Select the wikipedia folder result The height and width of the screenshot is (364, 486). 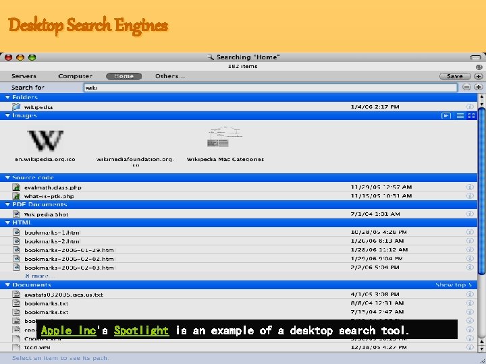(38, 107)
